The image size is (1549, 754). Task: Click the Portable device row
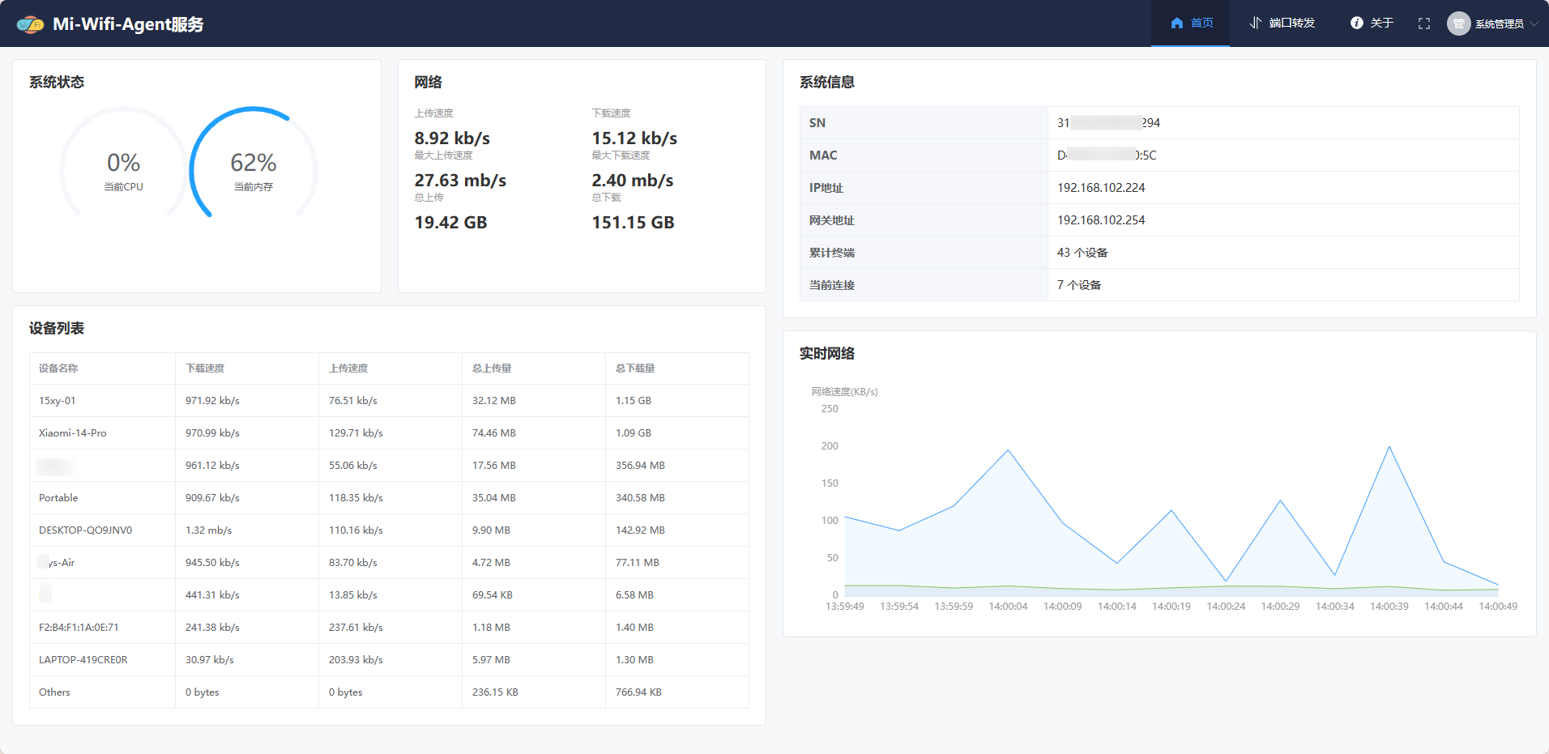click(x=58, y=498)
